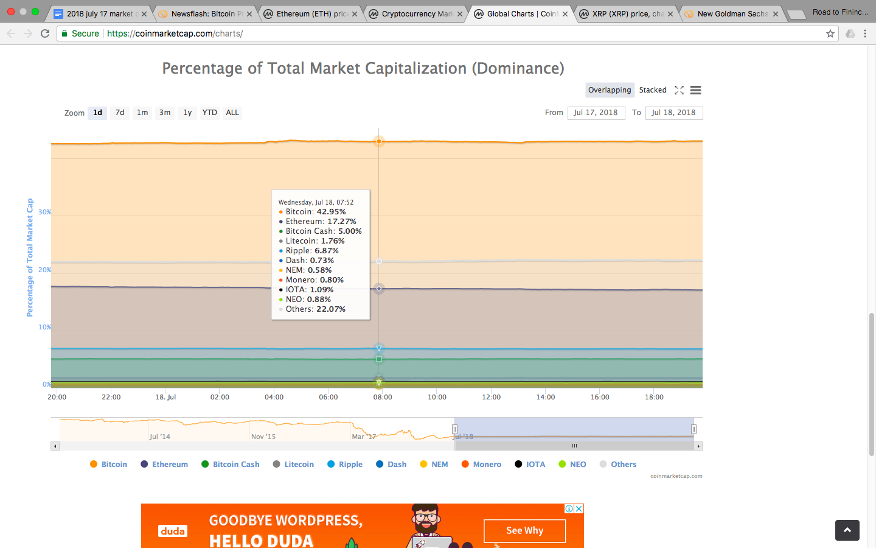The height and width of the screenshot is (548, 876).
Task: Click the browser address bar URL
Action: 175,33
